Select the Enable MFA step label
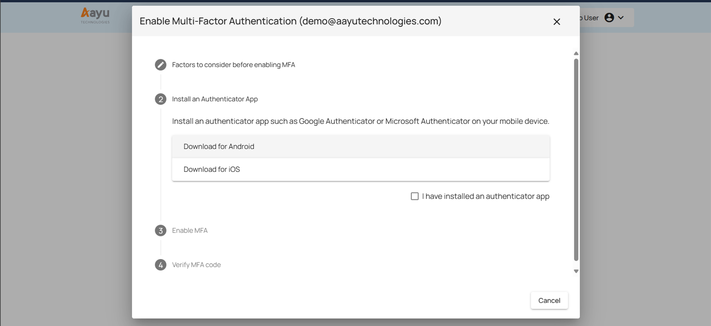This screenshot has height=326, width=711. 190,231
